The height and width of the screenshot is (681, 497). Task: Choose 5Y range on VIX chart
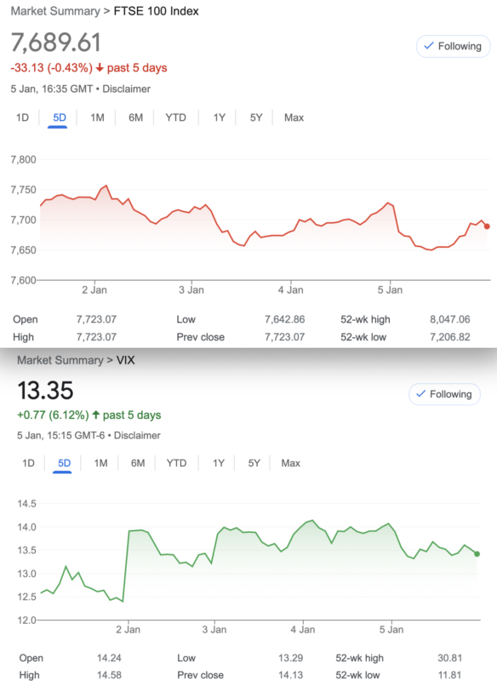pos(254,463)
